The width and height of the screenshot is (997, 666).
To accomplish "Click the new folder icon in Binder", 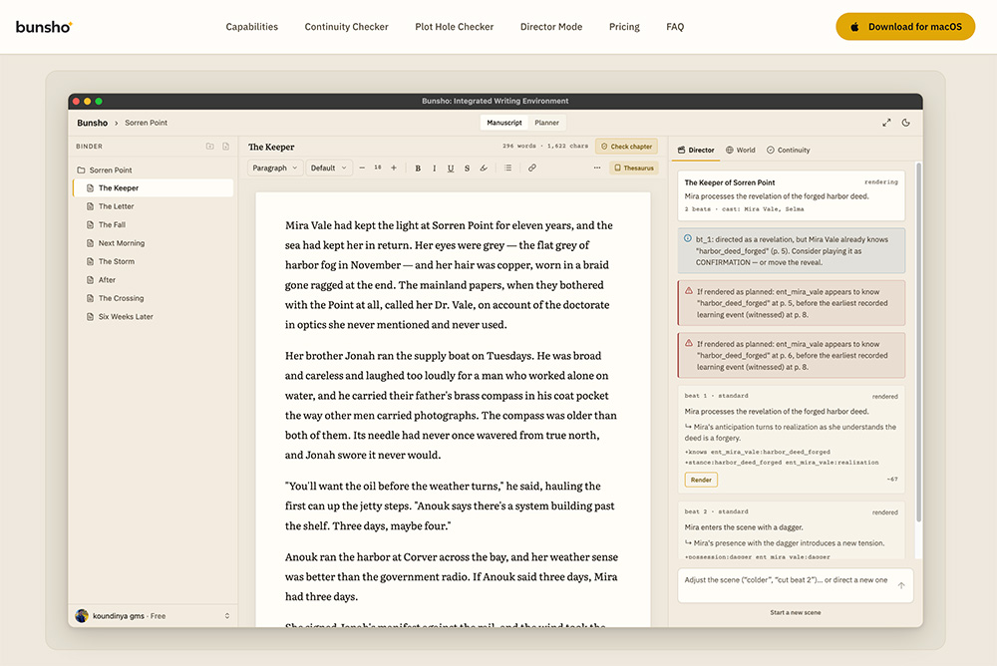I will point(209,147).
